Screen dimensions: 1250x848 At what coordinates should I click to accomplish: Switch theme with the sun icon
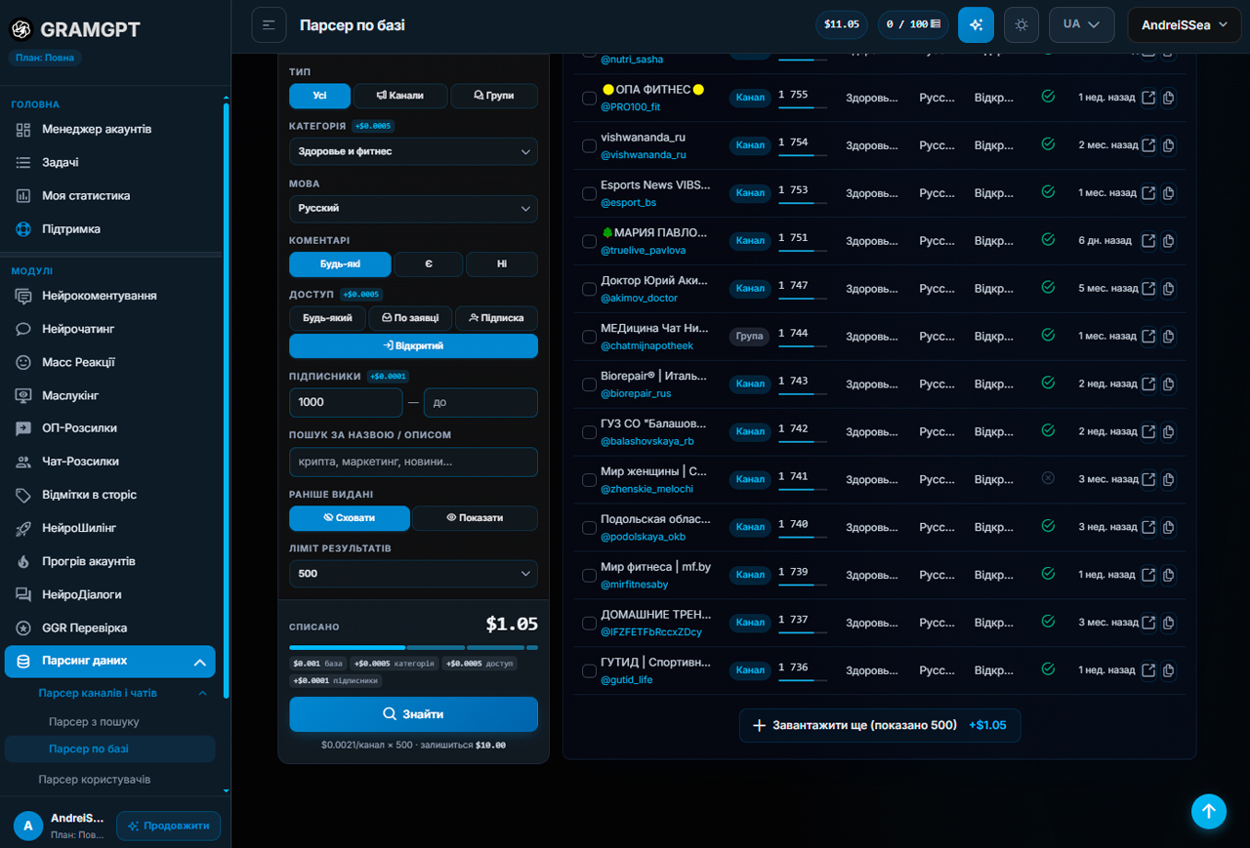(1021, 24)
